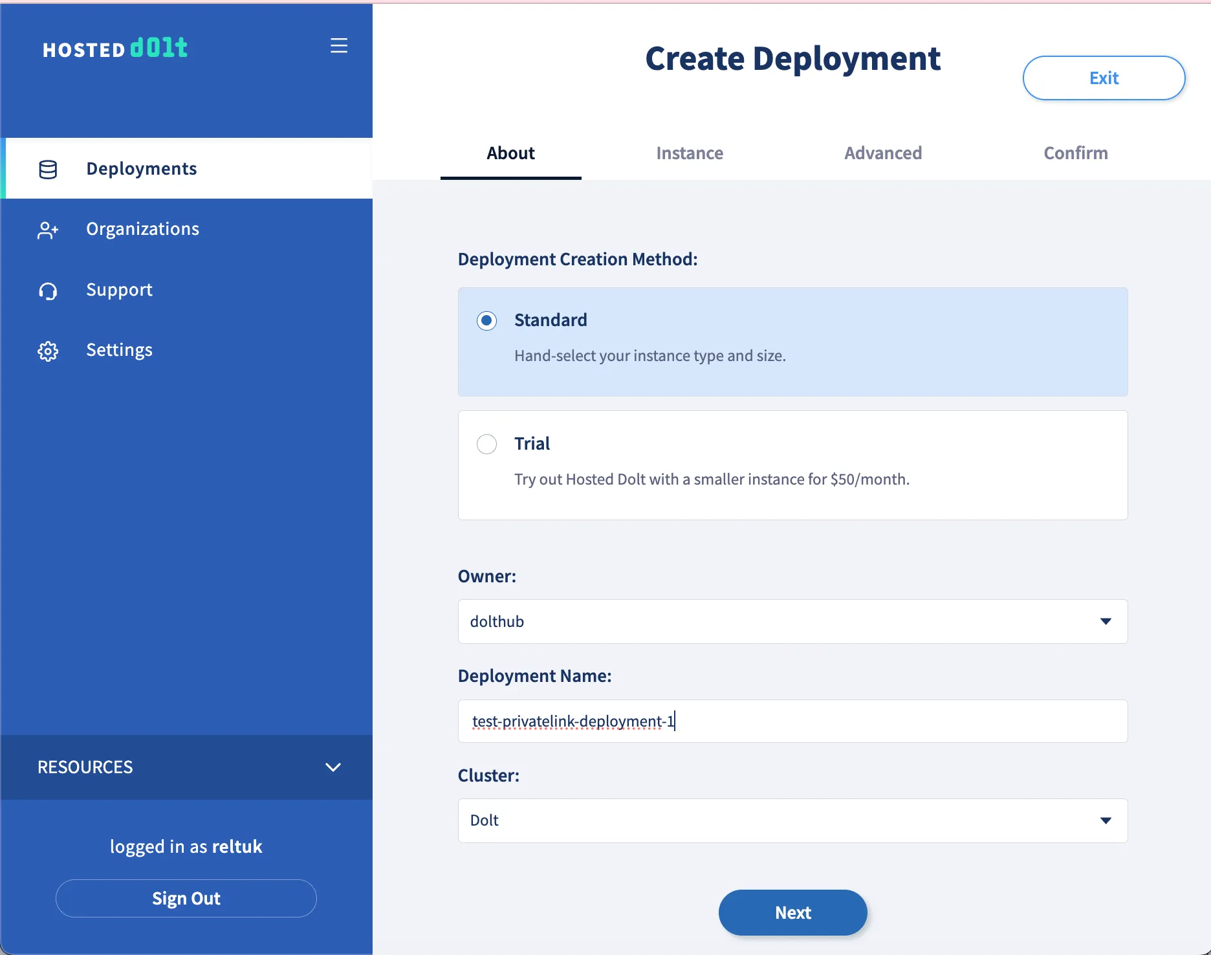This screenshot has height=955, width=1211.
Task: Switch to the Advanced tab
Action: [882, 153]
